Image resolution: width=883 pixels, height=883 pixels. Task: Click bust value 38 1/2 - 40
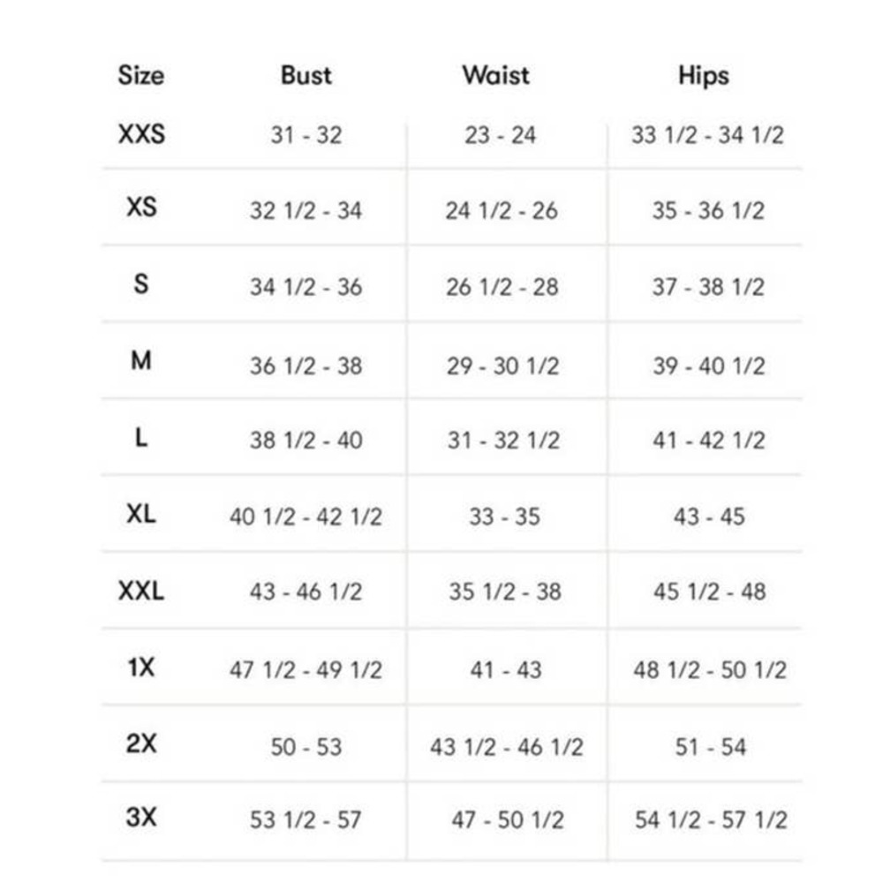306,441
